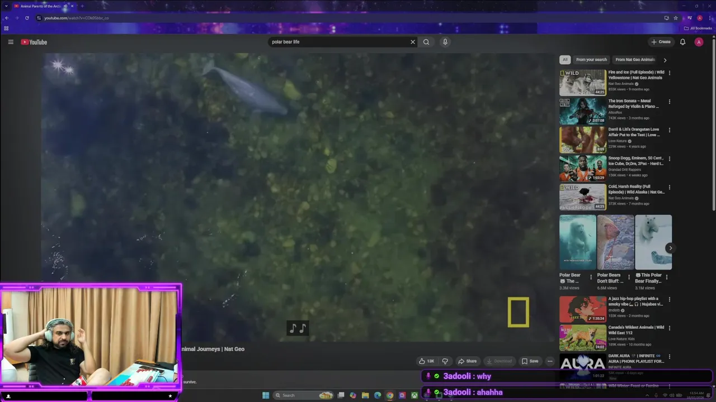Clear the search box with the X
Screen dimensions: 716x402
413,42
